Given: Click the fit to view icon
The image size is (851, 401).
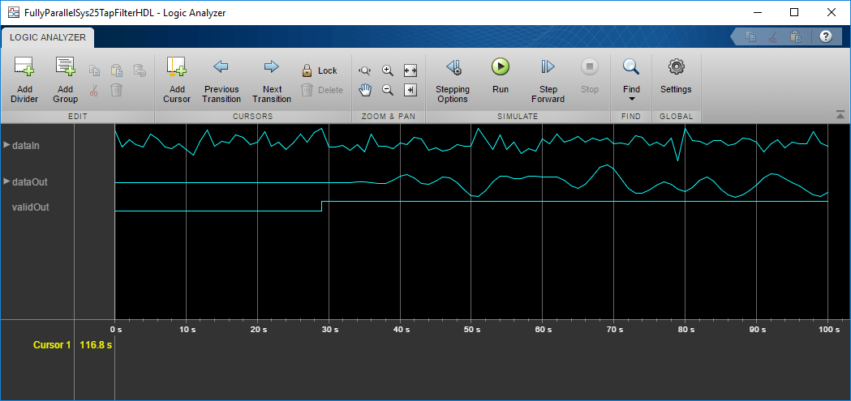Looking at the screenshot, I should pos(410,70).
